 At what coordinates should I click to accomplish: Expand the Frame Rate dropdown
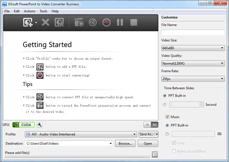[193, 79]
